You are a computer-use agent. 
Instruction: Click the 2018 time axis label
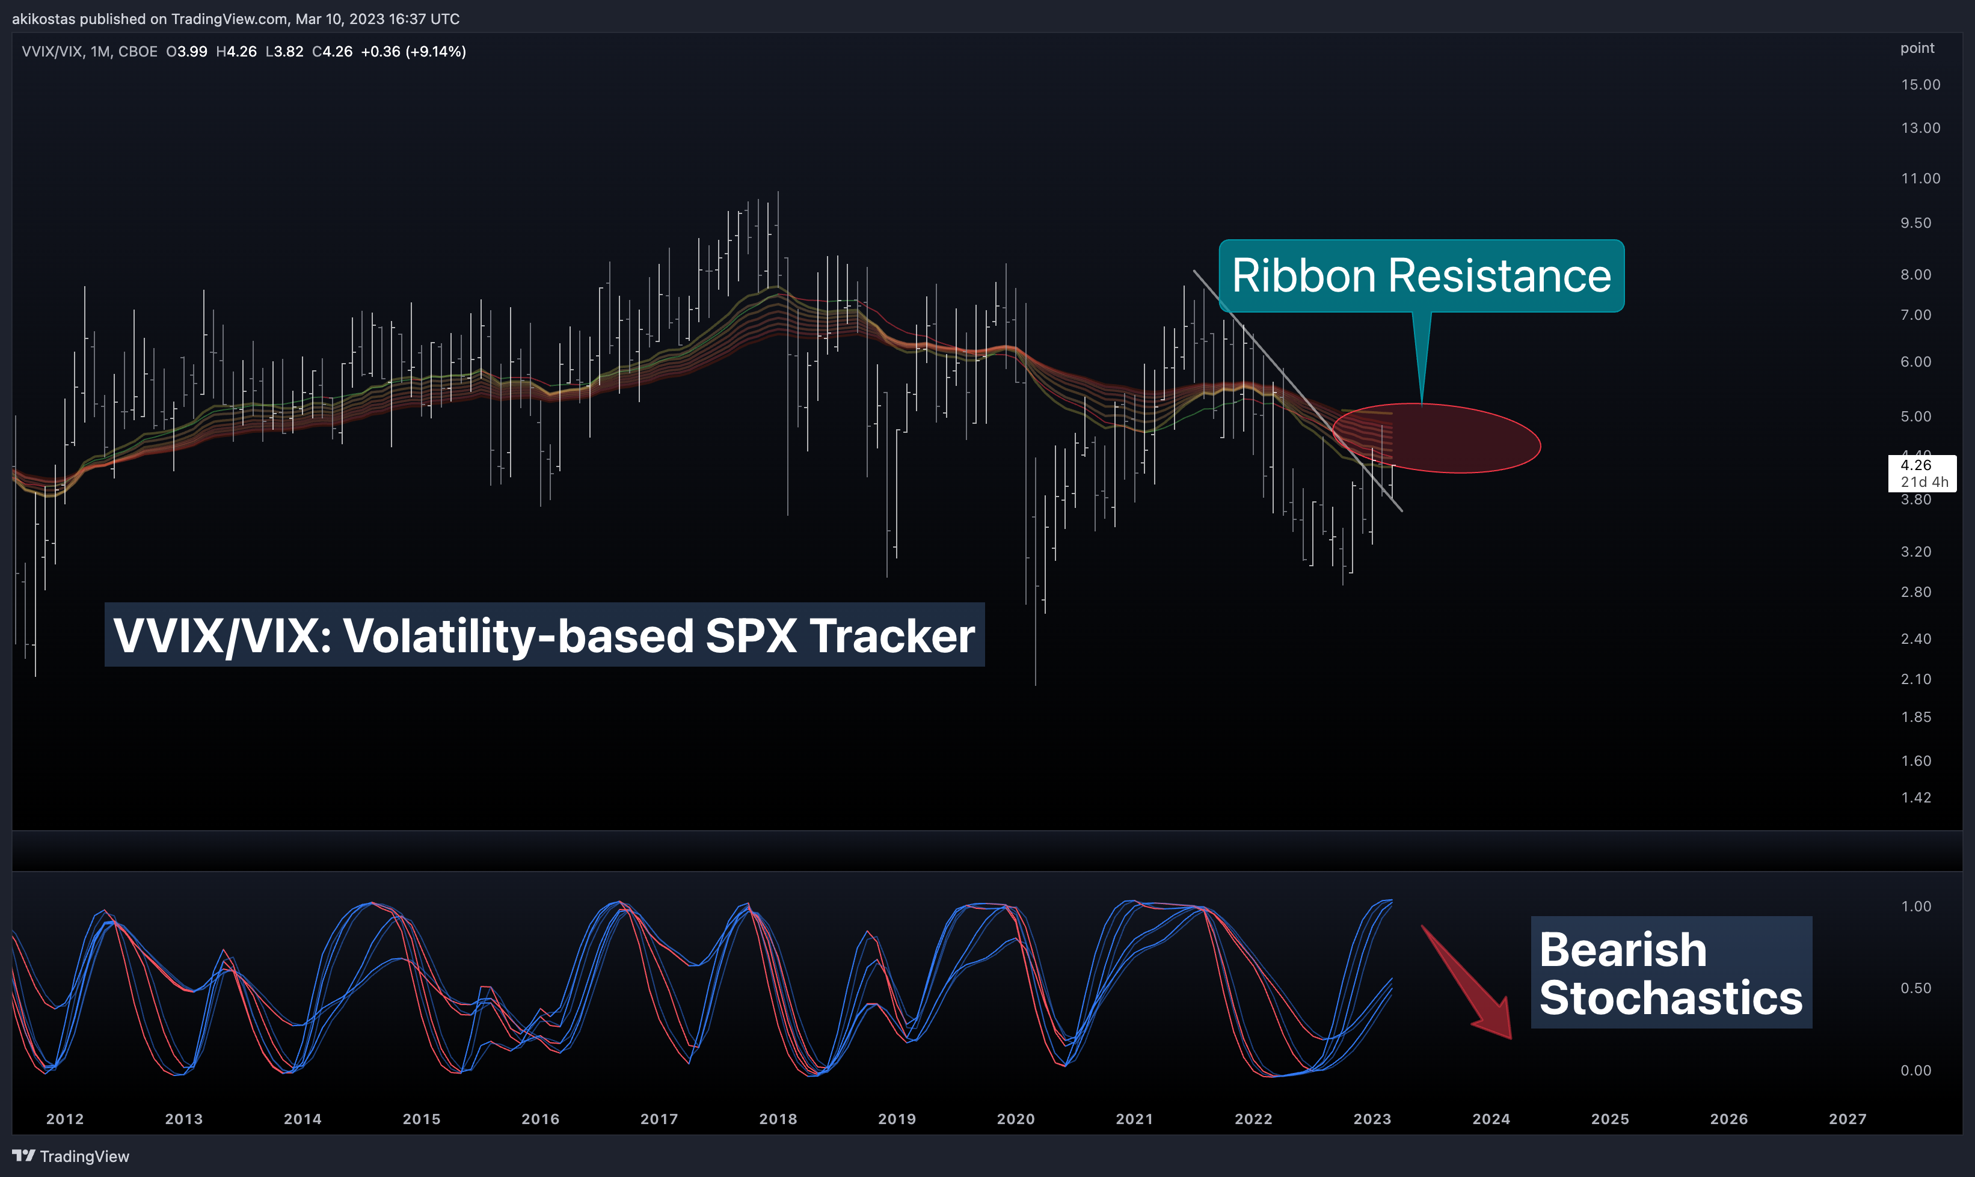(x=778, y=1119)
